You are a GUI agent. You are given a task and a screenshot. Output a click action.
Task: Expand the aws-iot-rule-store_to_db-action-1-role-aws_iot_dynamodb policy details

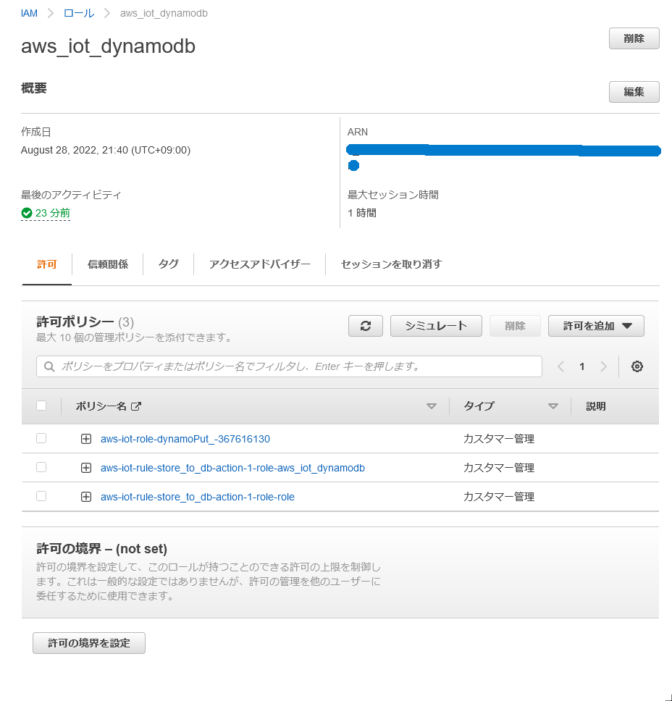[x=86, y=468]
